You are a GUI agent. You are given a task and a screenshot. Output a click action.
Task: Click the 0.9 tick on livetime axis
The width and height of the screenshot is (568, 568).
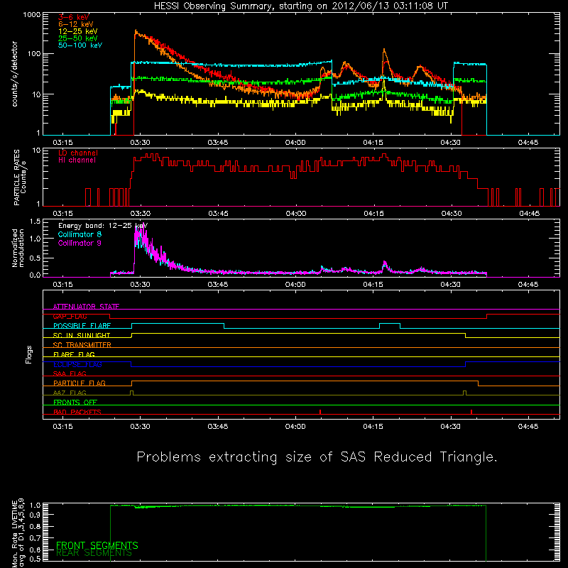click(x=35, y=514)
